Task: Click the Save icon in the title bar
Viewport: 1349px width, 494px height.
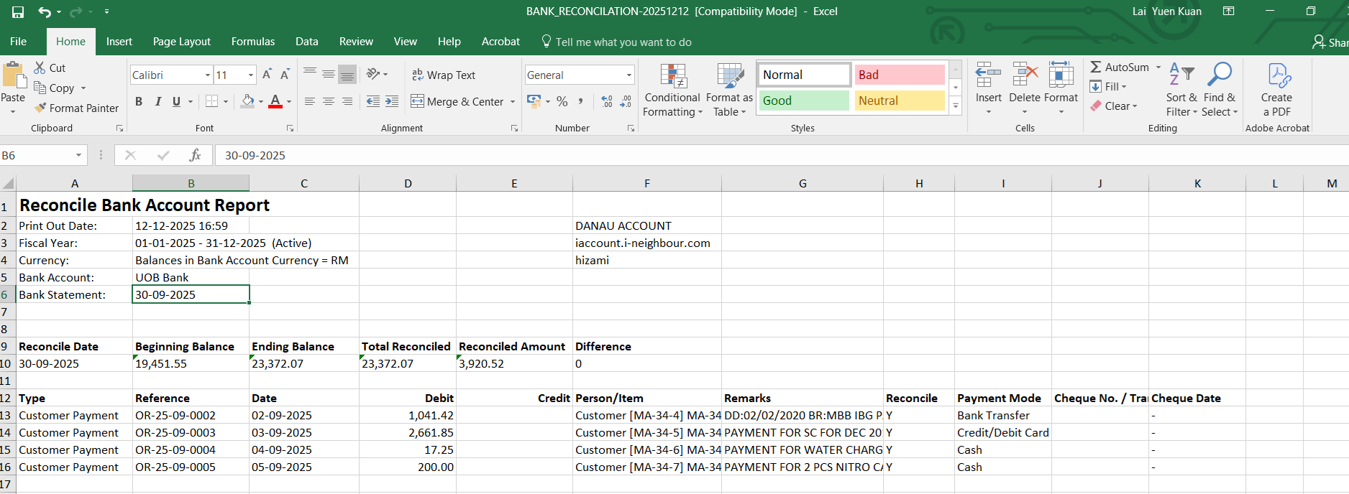Action: [x=18, y=11]
